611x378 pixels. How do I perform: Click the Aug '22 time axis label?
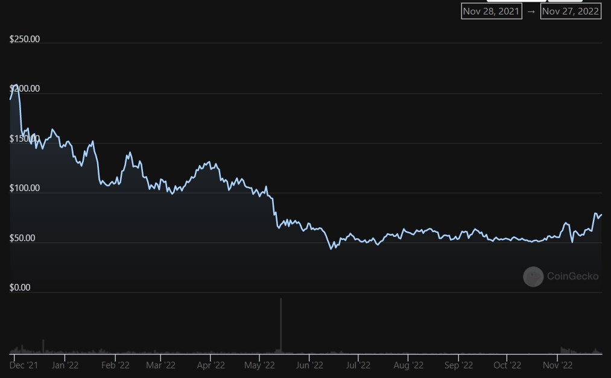[408, 365]
